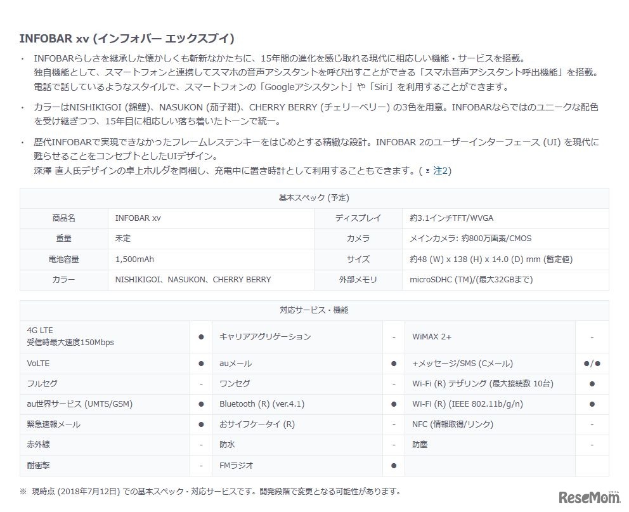This screenshot has width=629, height=512.
Task: Click the 防塵 cell
Action: click(490, 445)
